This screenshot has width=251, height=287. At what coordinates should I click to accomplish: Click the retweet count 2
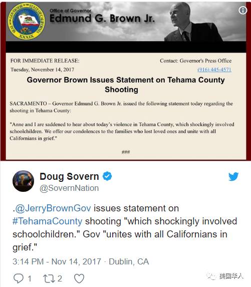pos(60,278)
